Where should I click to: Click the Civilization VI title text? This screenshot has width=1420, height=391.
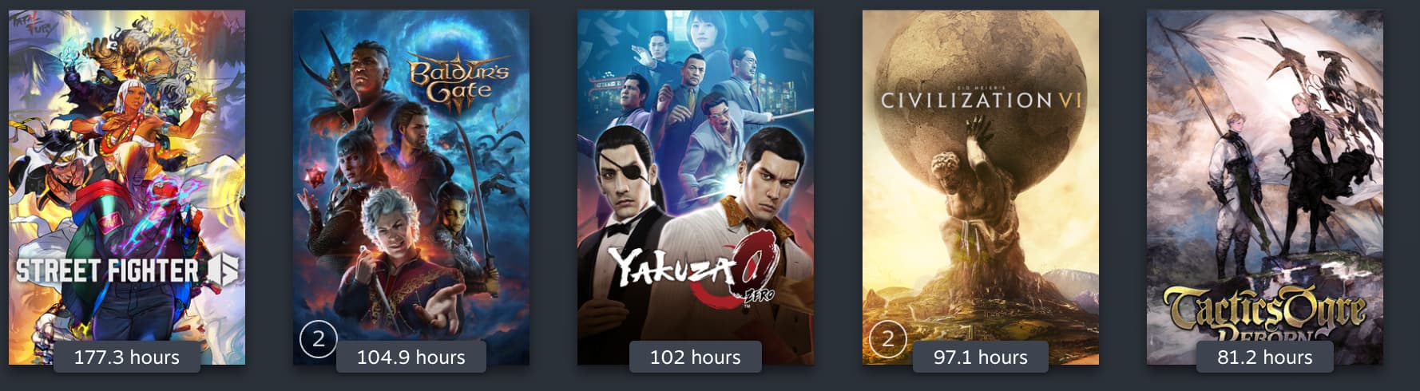[x=980, y=100]
